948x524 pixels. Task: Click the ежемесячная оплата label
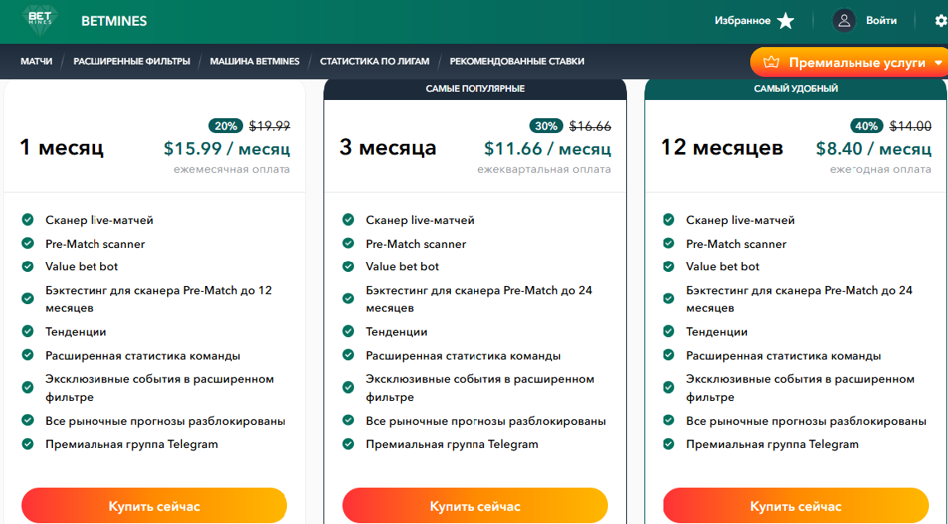[x=232, y=169]
